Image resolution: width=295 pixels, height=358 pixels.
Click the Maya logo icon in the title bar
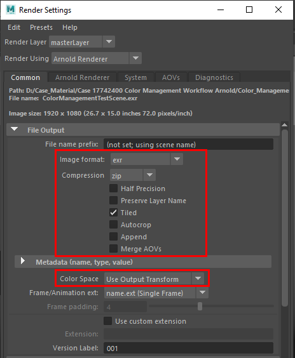point(11,10)
